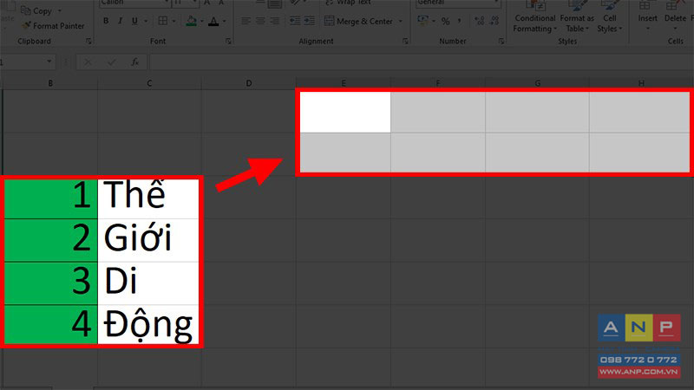Screen dimensions: 694x390
Task: Click Merge & Center
Action: (358, 21)
